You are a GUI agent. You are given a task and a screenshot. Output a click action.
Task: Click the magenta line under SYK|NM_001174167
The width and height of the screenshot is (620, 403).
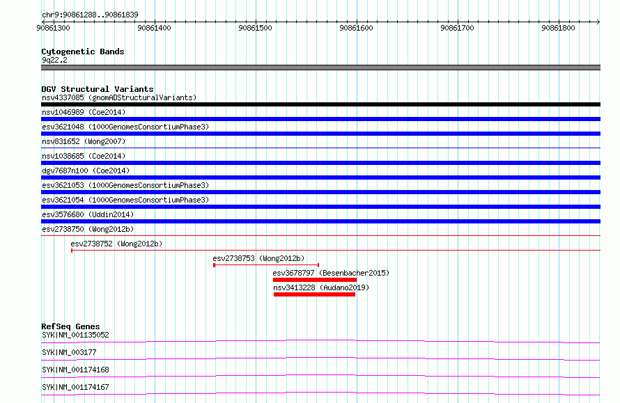(x=320, y=393)
